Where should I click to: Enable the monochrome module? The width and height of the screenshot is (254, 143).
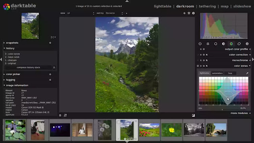coord(198,60)
